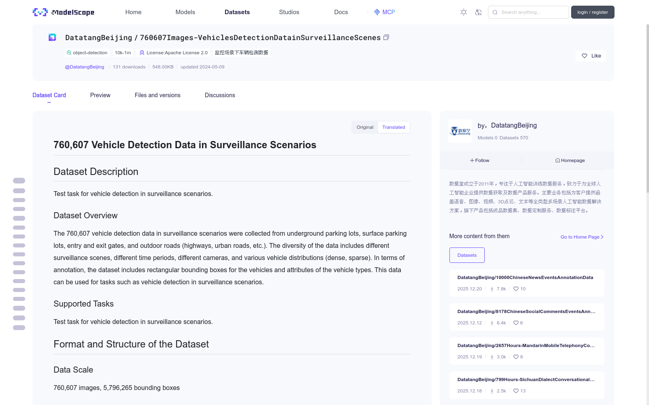This screenshot has height=405, width=649.
Task: Click the dataset cube icon beside title
Action: point(52,37)
